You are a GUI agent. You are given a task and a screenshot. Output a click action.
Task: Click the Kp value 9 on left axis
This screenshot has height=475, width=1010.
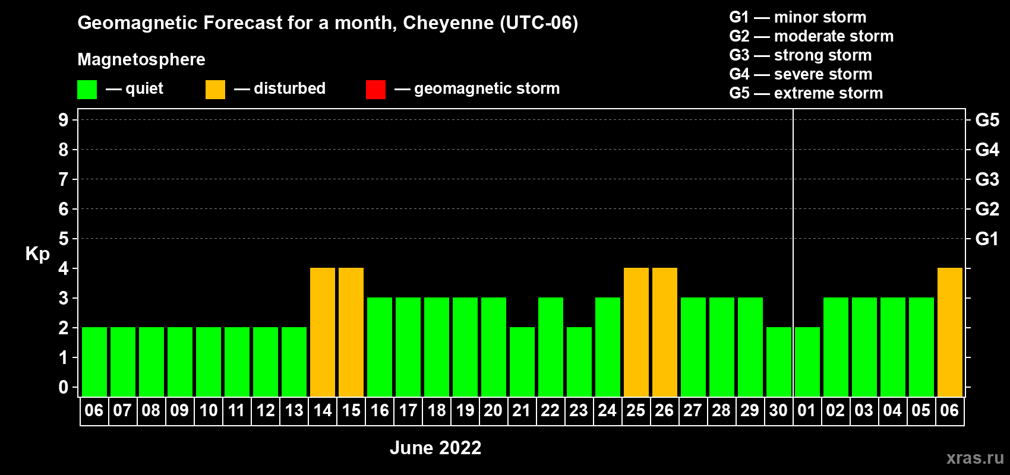click(64, 120)
